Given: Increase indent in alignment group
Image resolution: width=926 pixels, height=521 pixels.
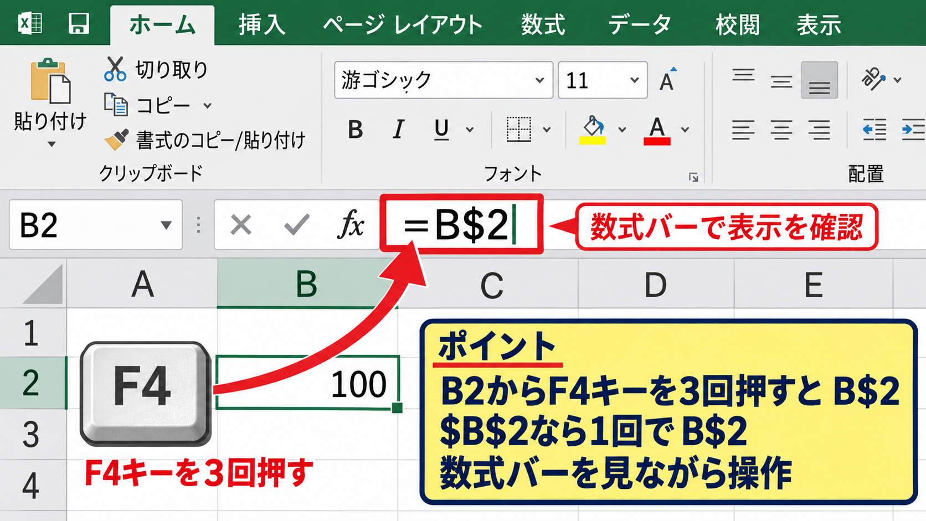Looking at the screenshot, I should (x=913, y=130).
